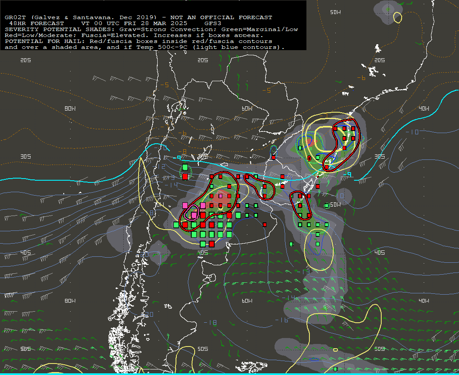Click the fuchsia box inside the fuchsia contour

coord(194,216)
